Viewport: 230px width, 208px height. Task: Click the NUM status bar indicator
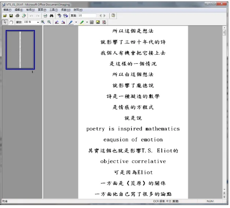point(210,201)
